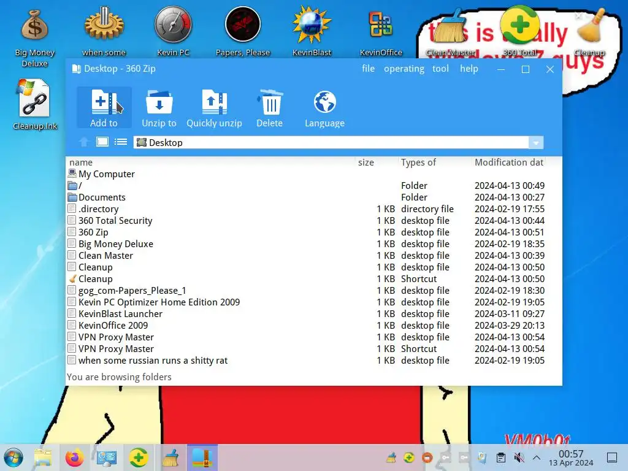628x471 pixels.
Task: Select the Cleanup Shortcut row with broom icon
Action: click(x=307, y=278)
